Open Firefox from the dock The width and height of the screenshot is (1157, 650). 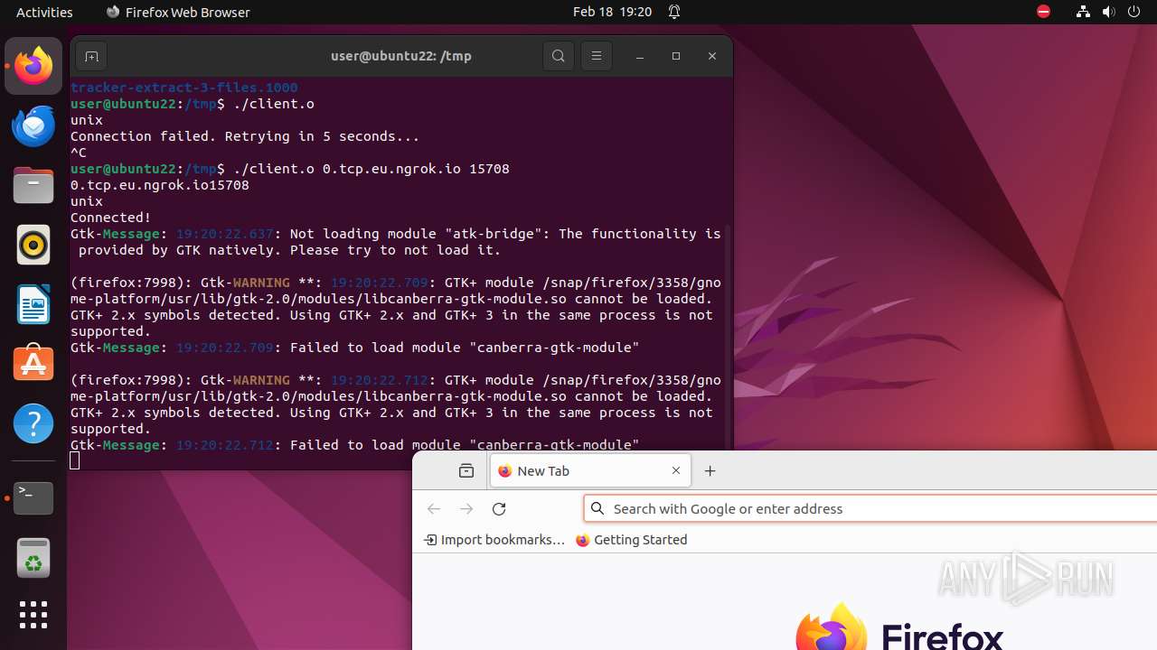point(33,66)
